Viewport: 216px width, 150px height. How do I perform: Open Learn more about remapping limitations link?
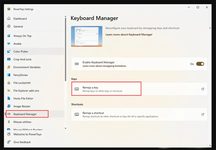pos(104,66)
